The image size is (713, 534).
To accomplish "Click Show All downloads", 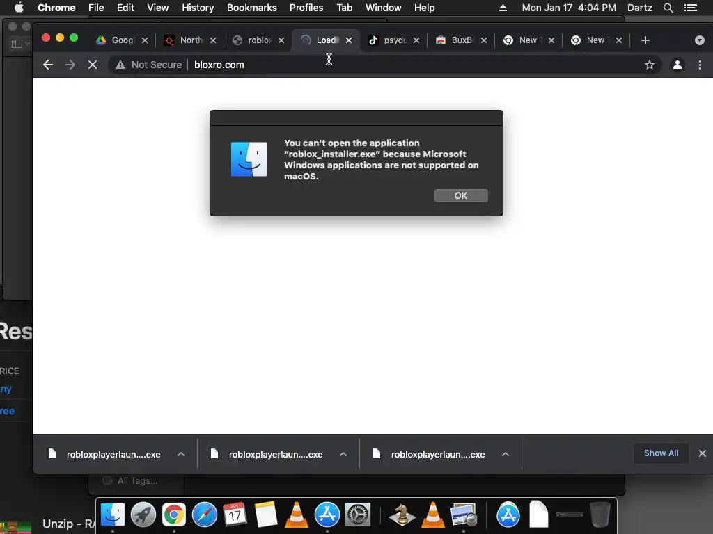I will pos(661,453).
